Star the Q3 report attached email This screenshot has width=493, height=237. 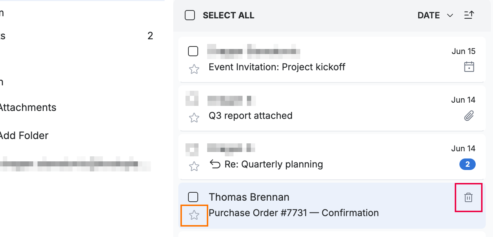(194, 118)
